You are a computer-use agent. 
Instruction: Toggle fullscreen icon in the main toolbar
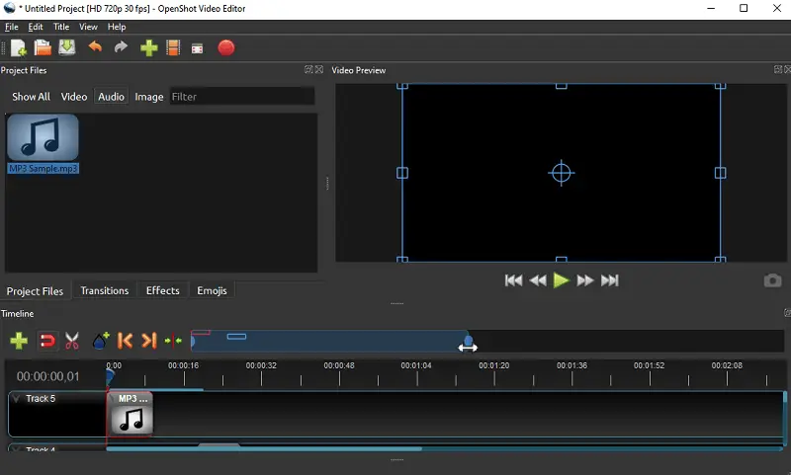coord(197,48)
